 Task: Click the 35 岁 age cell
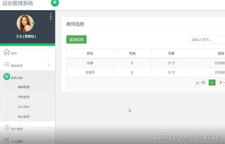(x=171, y=63)
